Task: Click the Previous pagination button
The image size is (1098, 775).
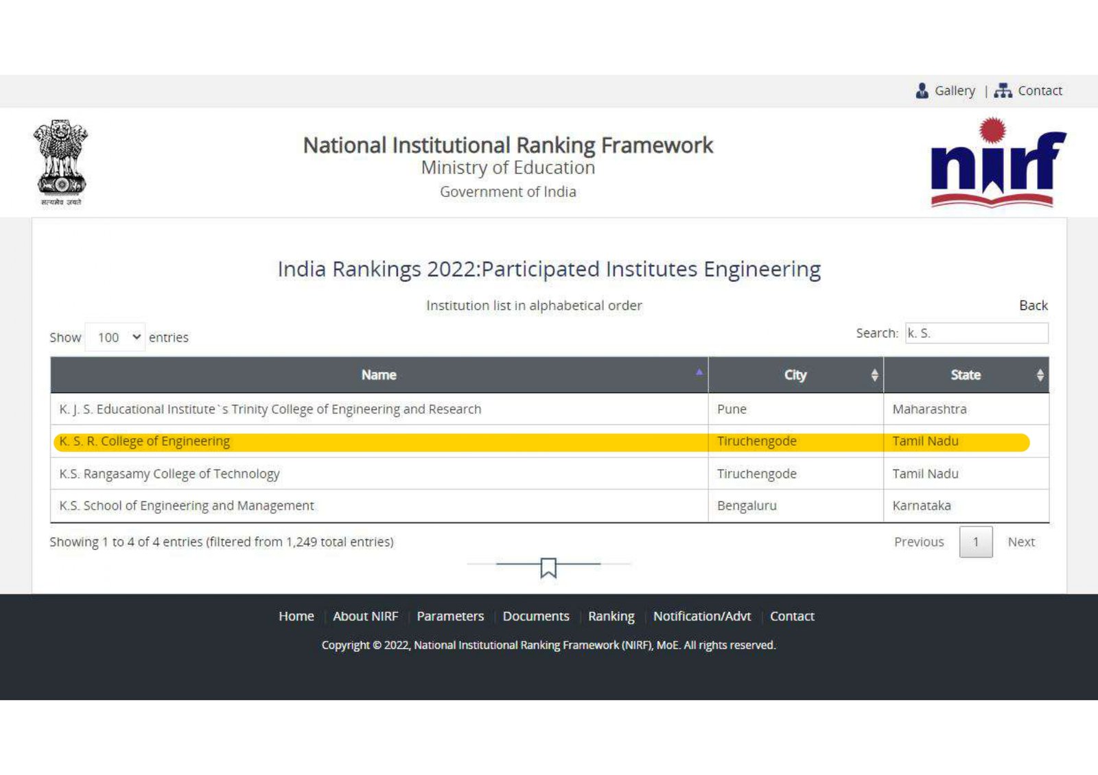Action: pos(918,542)
